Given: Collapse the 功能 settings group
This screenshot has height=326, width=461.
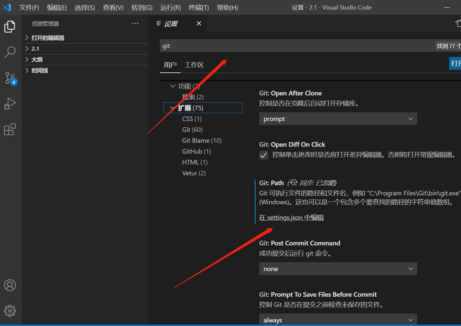Looking at the screenshot, I should pyautogui.click(x=172, y=86).
